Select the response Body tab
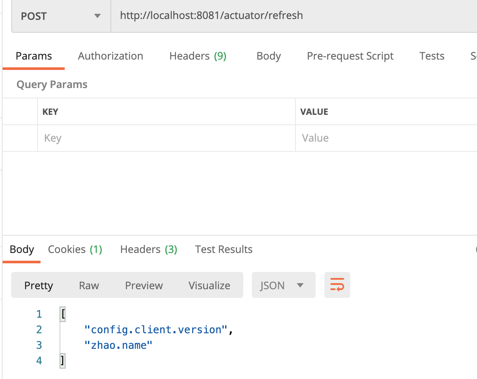This screenshot has height=379, width=477. click(x=22, y=250)
